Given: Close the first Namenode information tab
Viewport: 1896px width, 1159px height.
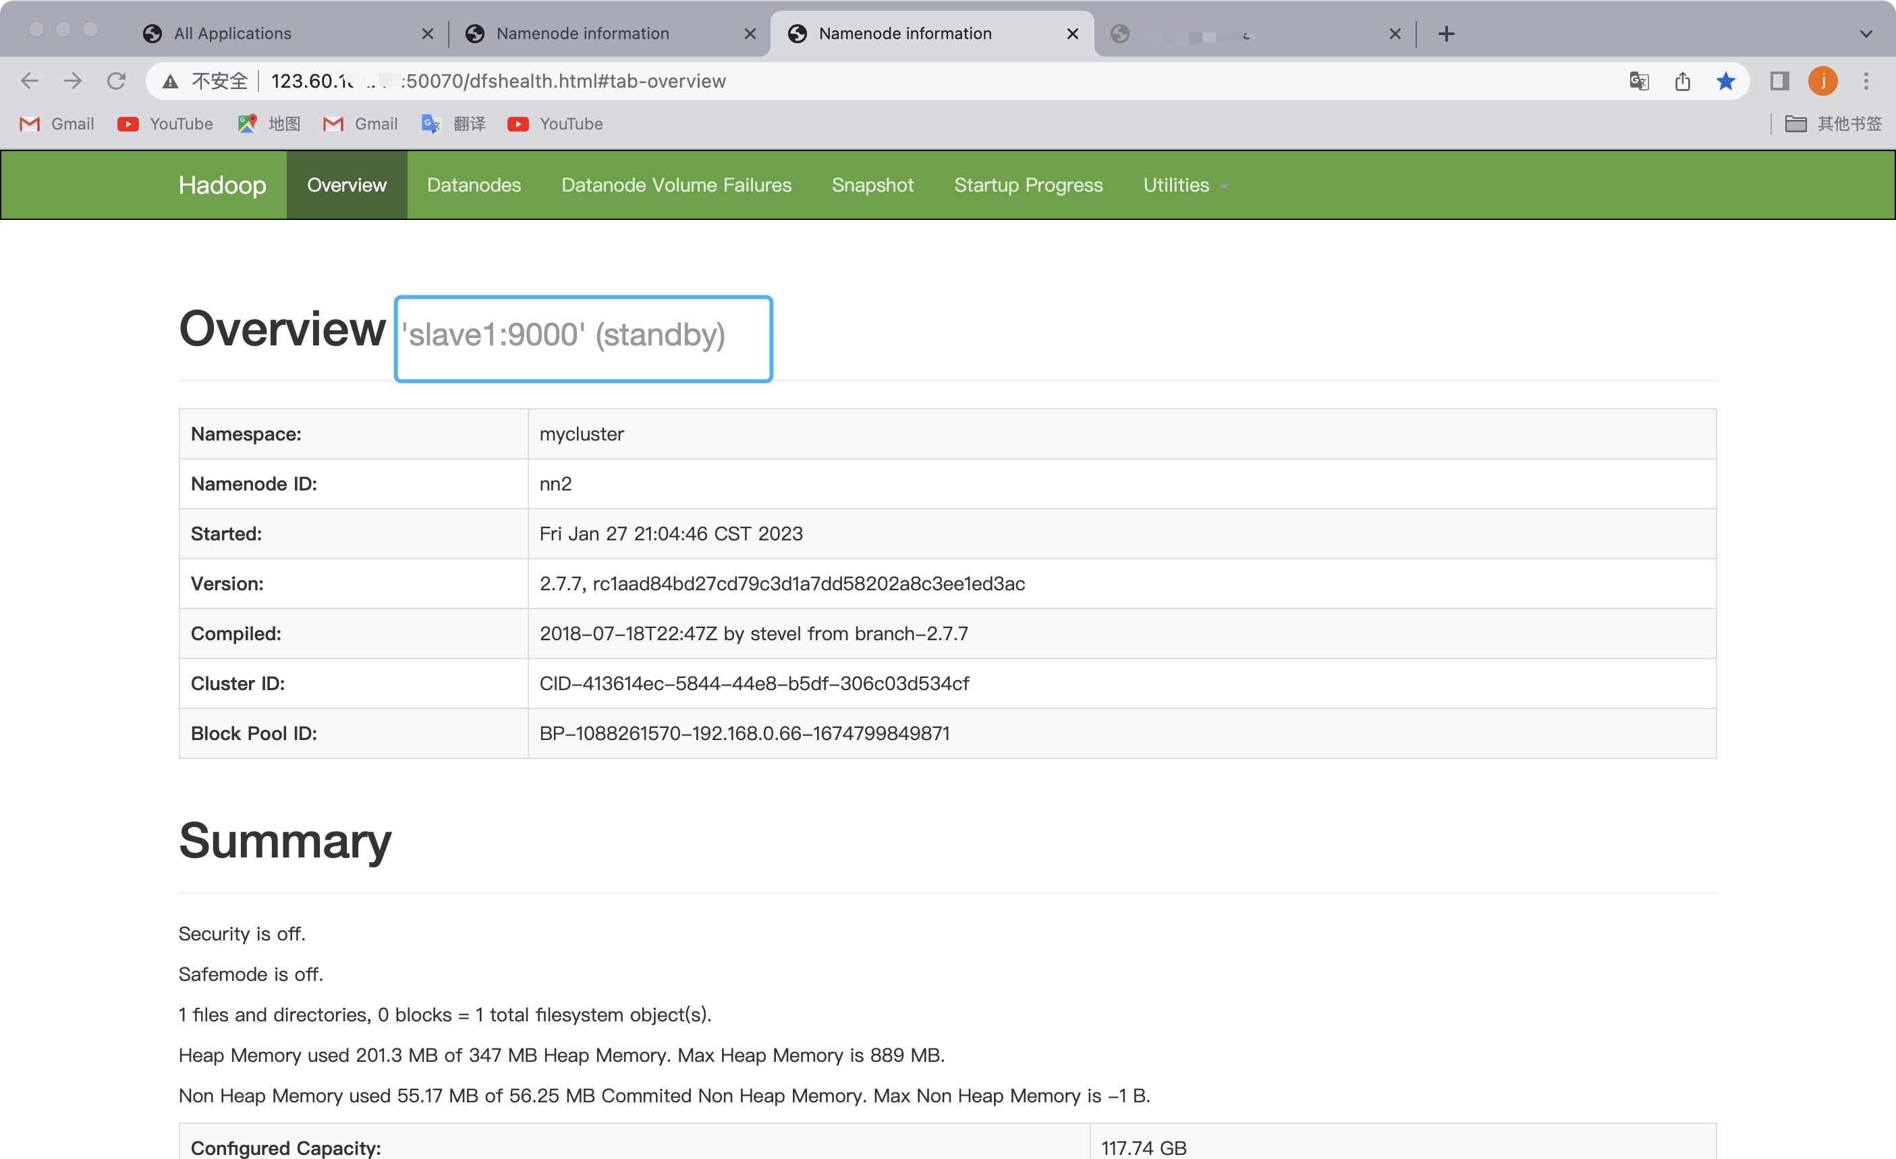Looking at the screenshot, I should [x=750, y=34].
